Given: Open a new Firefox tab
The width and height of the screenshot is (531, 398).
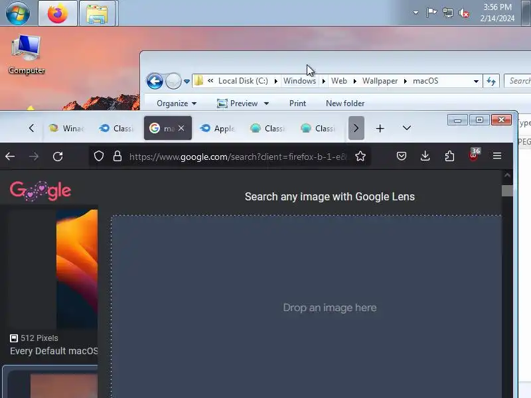Looking at the screenshot, I should point(380,128).
